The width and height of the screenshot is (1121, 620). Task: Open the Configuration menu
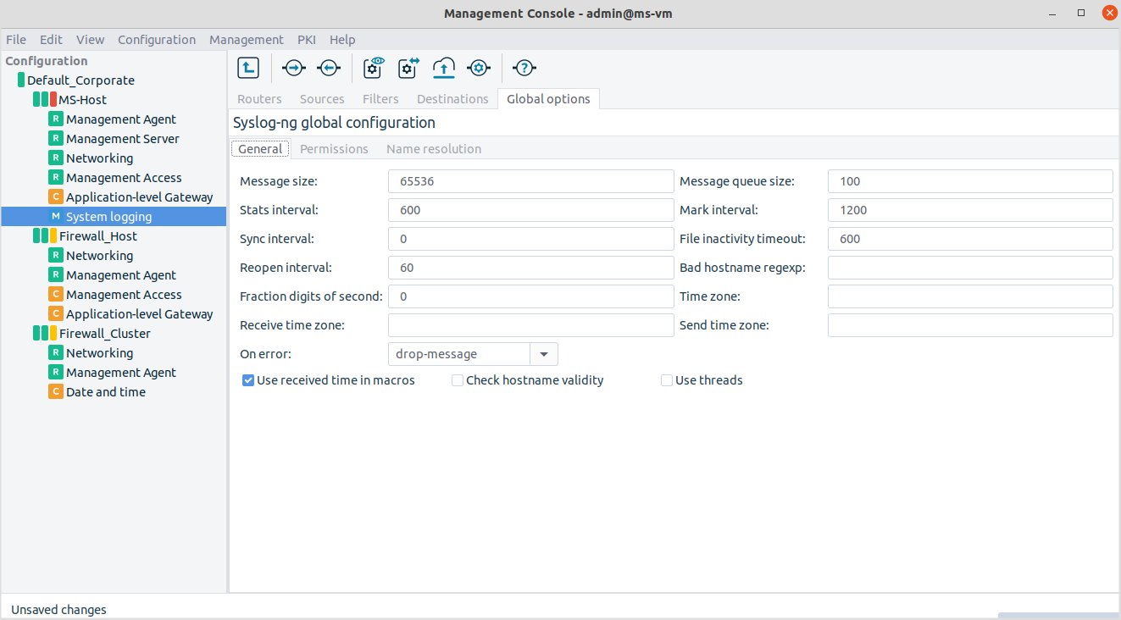point(157,39)
